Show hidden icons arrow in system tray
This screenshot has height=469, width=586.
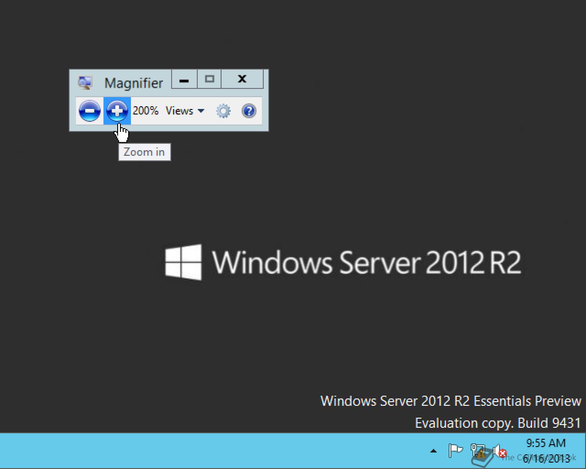pos(434,451)
